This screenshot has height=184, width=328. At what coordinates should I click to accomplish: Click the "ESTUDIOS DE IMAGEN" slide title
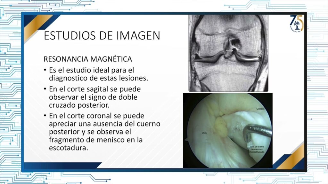(x=102, y=35)
